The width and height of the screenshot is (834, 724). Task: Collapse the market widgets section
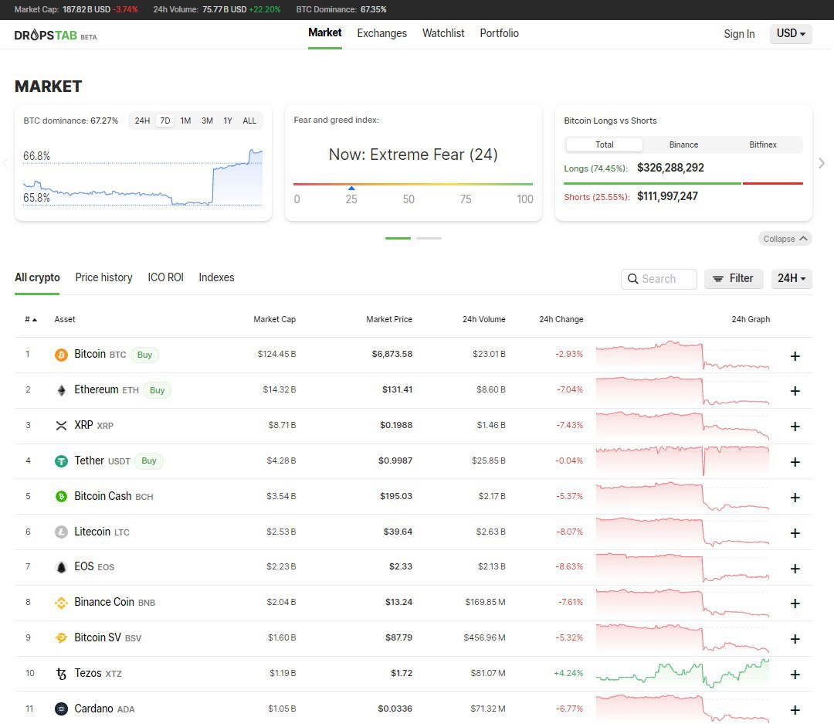pyautogui.click(x=785, y=239)
